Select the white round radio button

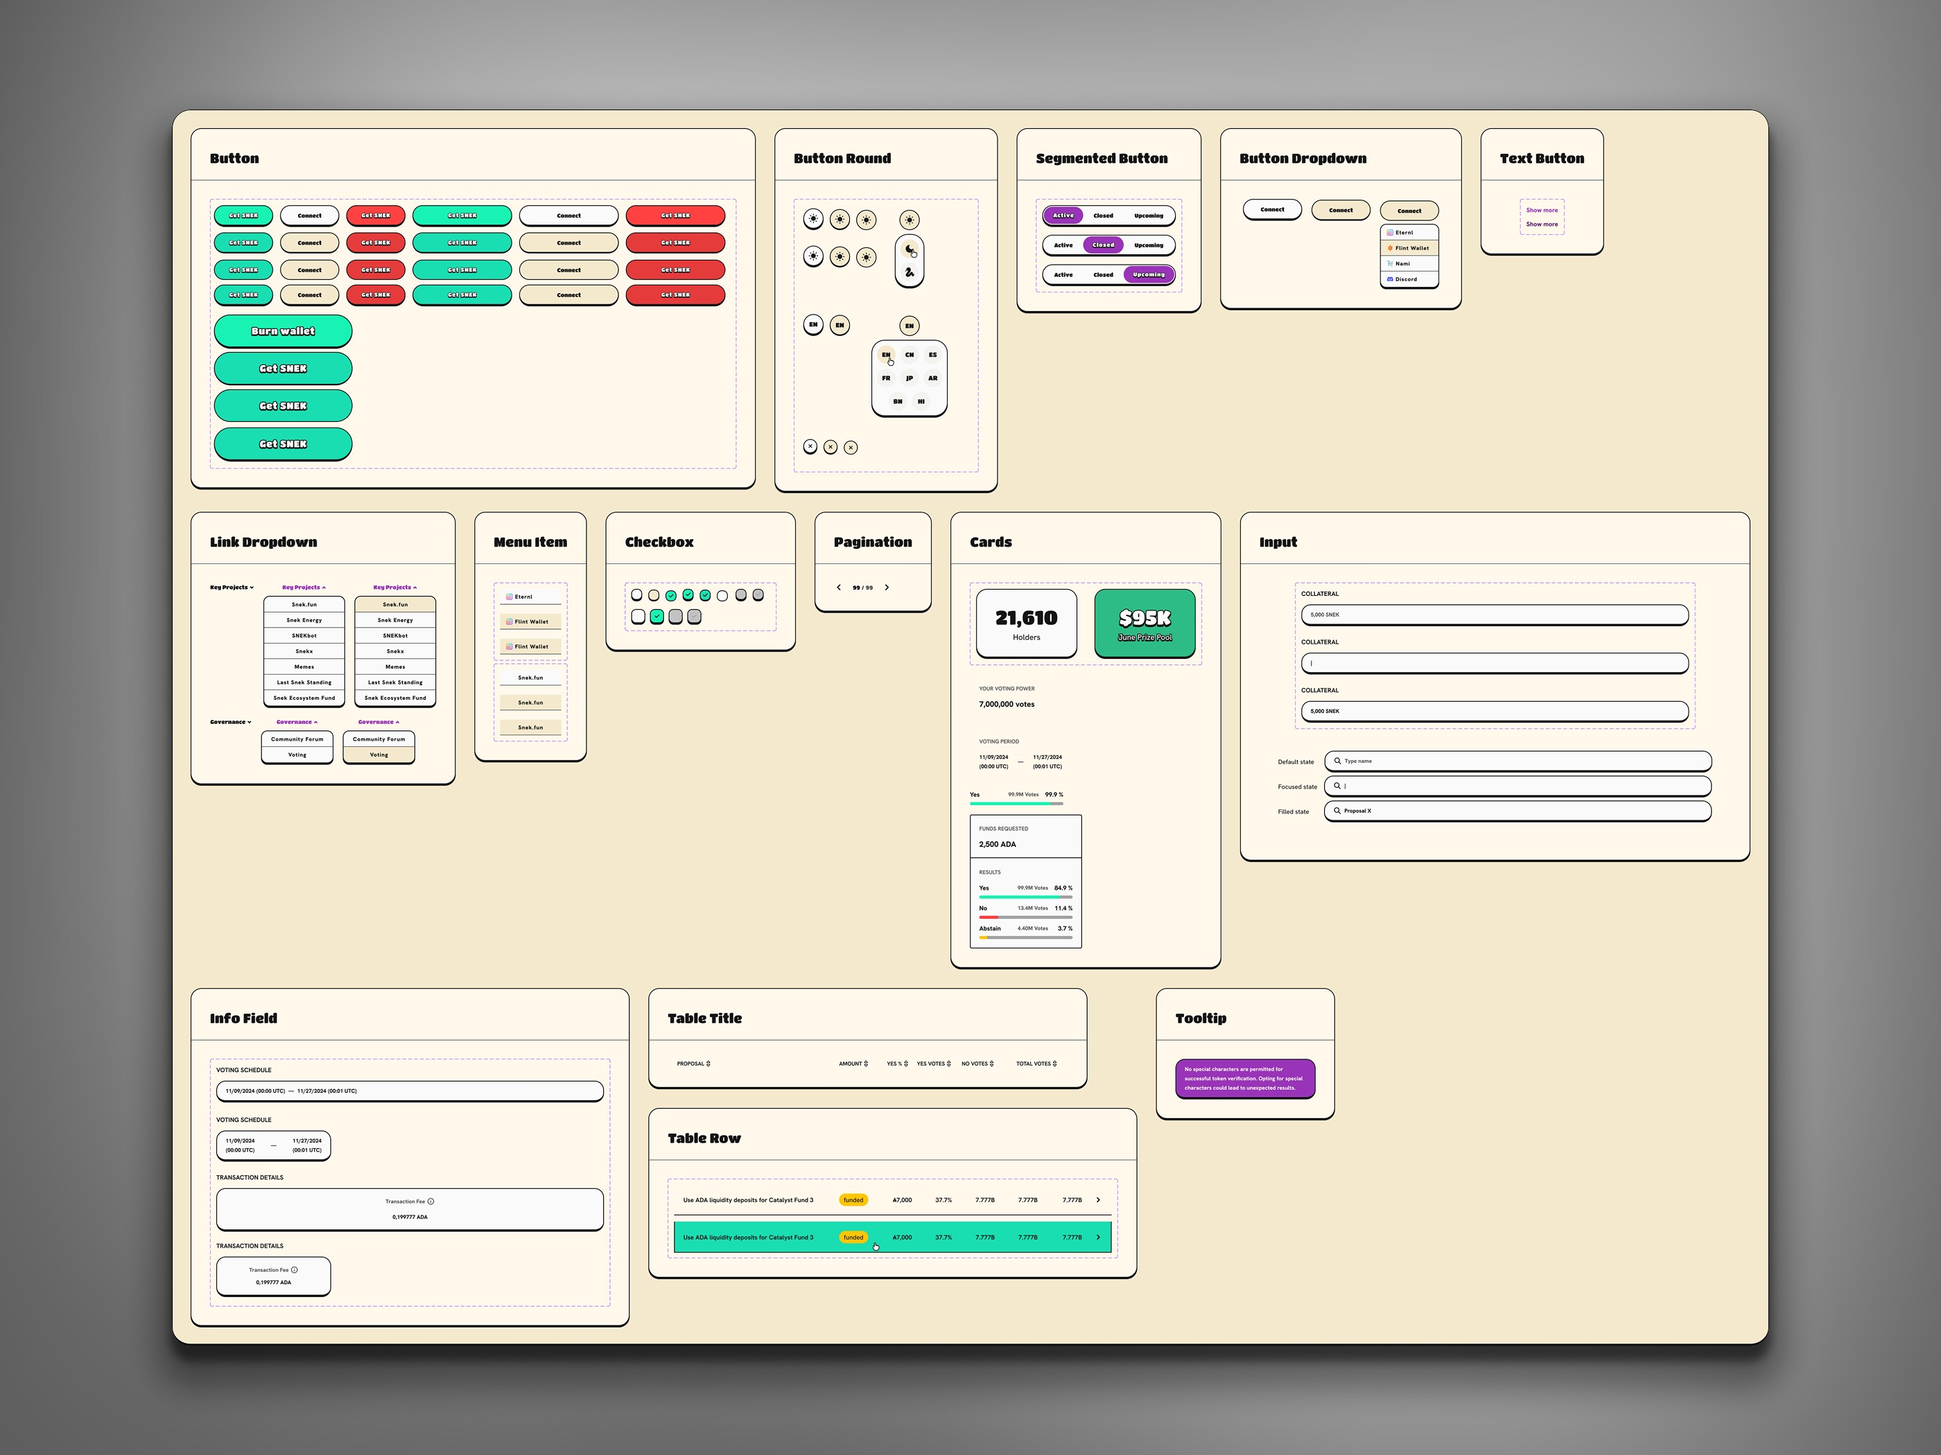click(x=722, y=595)
